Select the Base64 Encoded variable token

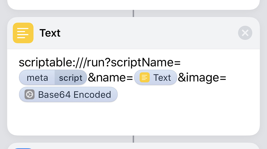click(68, 95)
